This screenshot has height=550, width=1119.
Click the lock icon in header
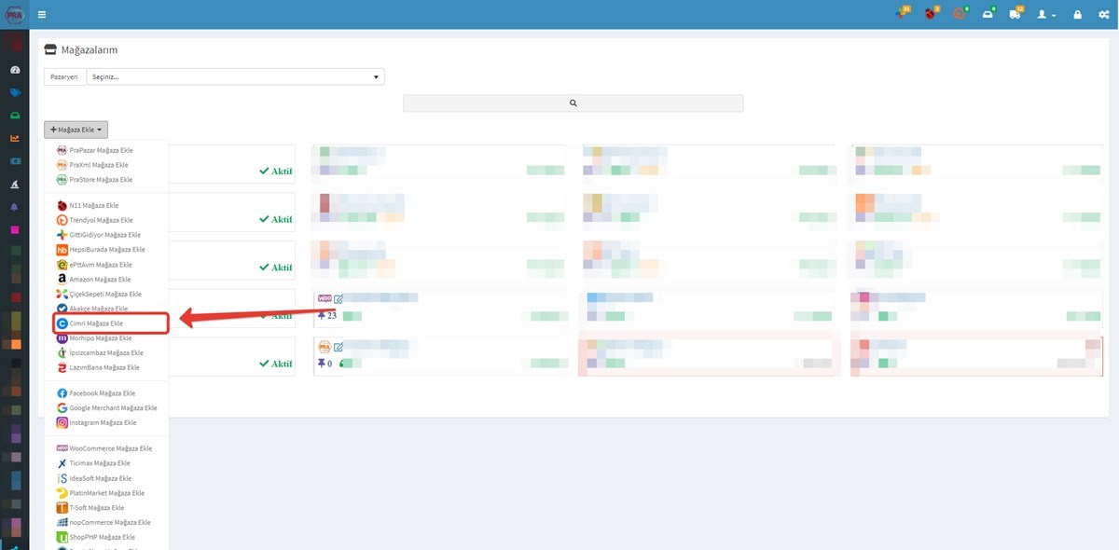(1078, 15)
